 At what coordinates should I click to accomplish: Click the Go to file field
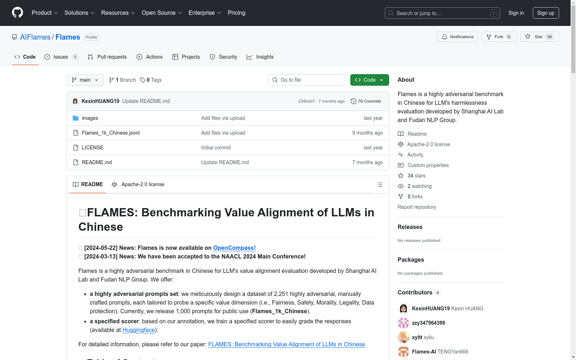(306, 80)
